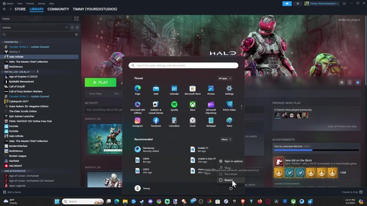367x206 pixels.
Task: Open Facebook pinned app
Action: [156, 122]
